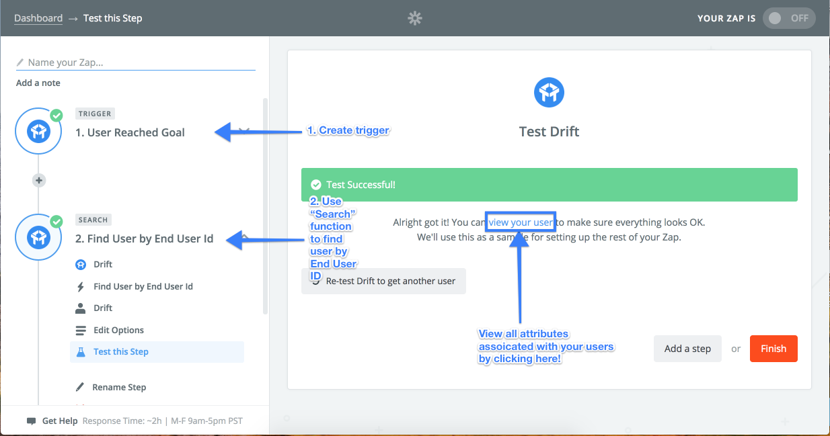Click the Add a step button
Image resolution: width=830 pixels, height=436 pixels.
tap(687, 349)
